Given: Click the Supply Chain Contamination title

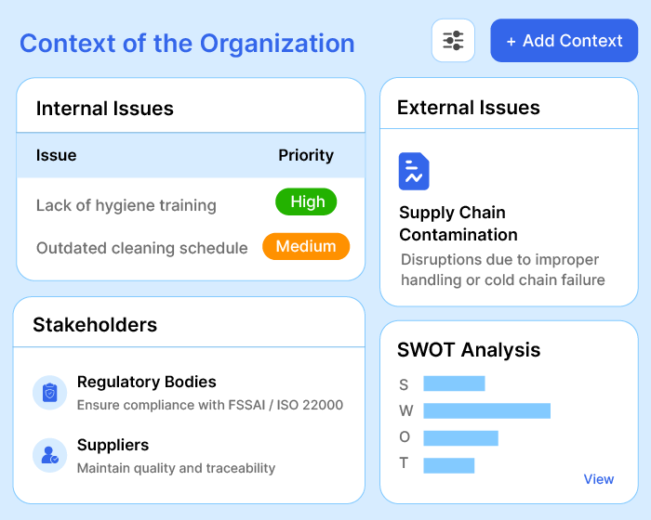Looking at the screenshot, I should [458, 224].
